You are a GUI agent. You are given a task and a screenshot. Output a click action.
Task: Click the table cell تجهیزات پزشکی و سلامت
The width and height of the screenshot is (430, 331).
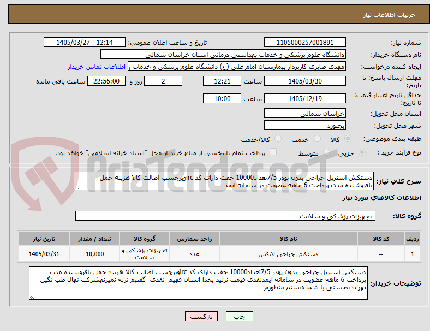(144, 254)
